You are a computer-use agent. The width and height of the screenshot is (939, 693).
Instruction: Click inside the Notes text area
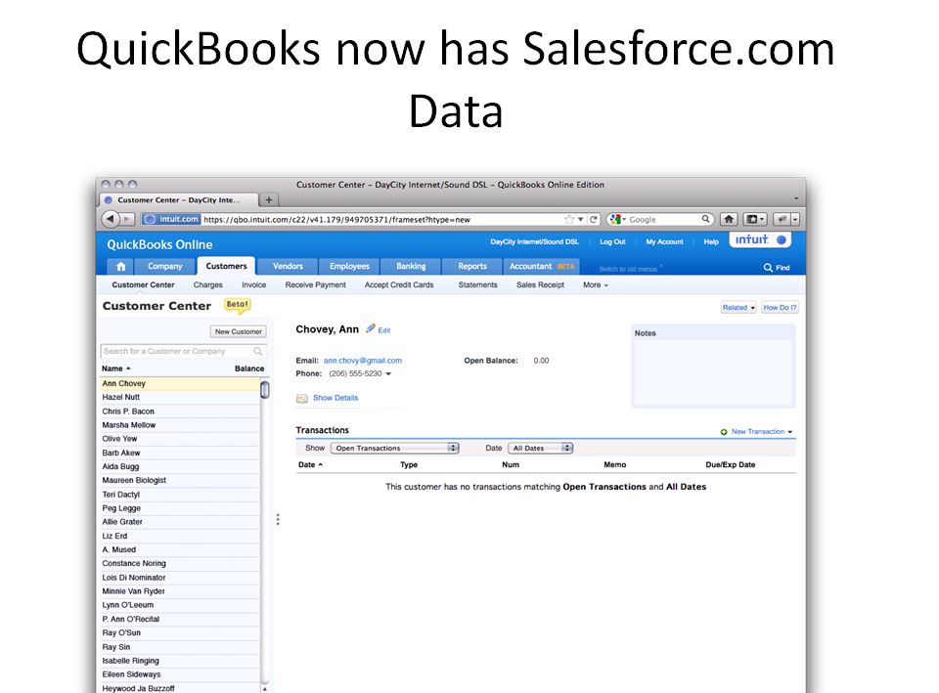[713, 371]
